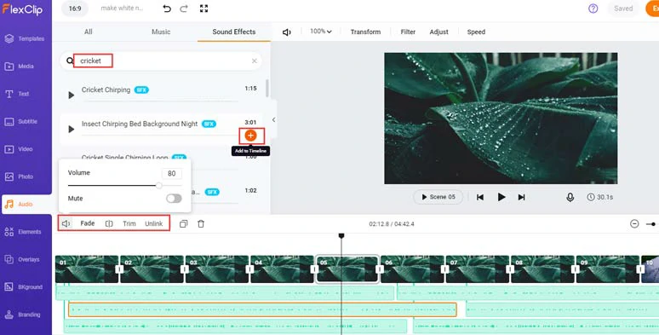The height and width of the screenshot is (335, 659).
Task: Open the Overlays sidebar section
Action: click(22, 260)
